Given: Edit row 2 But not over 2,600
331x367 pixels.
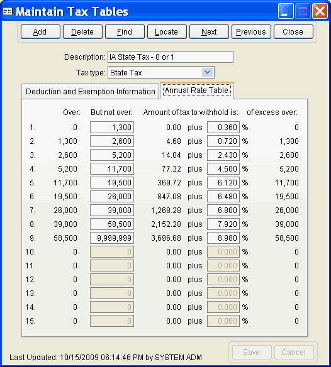Looking at the screenshot, I should (112, 141).
